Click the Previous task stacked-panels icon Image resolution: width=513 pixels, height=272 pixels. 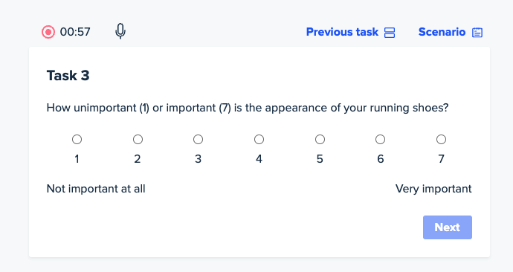pos(390,33)
